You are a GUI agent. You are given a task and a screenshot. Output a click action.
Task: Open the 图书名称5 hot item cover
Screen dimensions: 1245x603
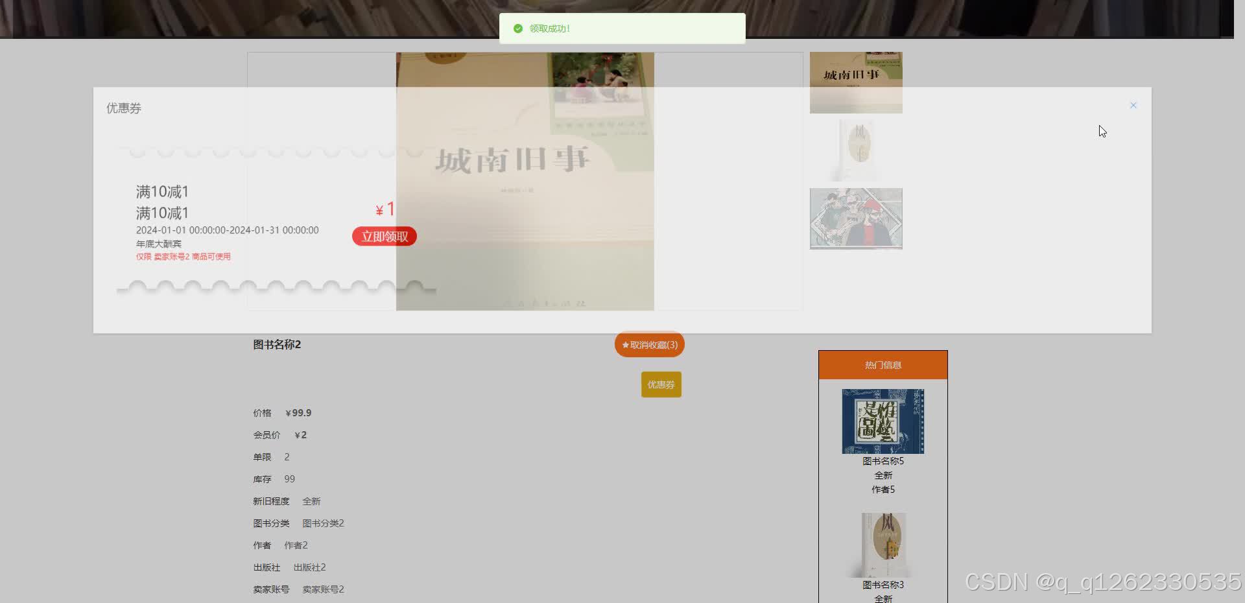883,421
